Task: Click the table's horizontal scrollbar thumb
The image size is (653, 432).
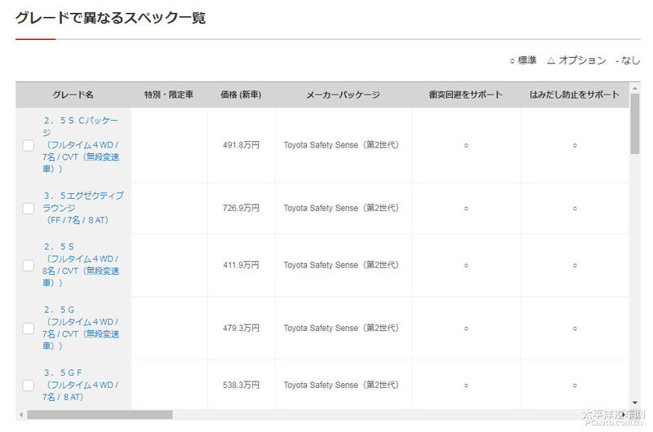Action: click(100, 415)
